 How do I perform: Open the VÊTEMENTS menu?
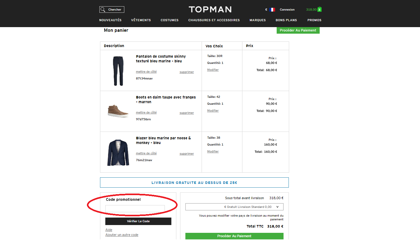(141, 20)
